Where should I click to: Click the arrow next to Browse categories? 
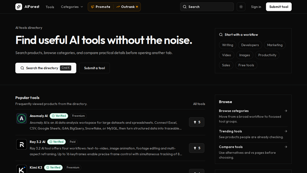286,111
